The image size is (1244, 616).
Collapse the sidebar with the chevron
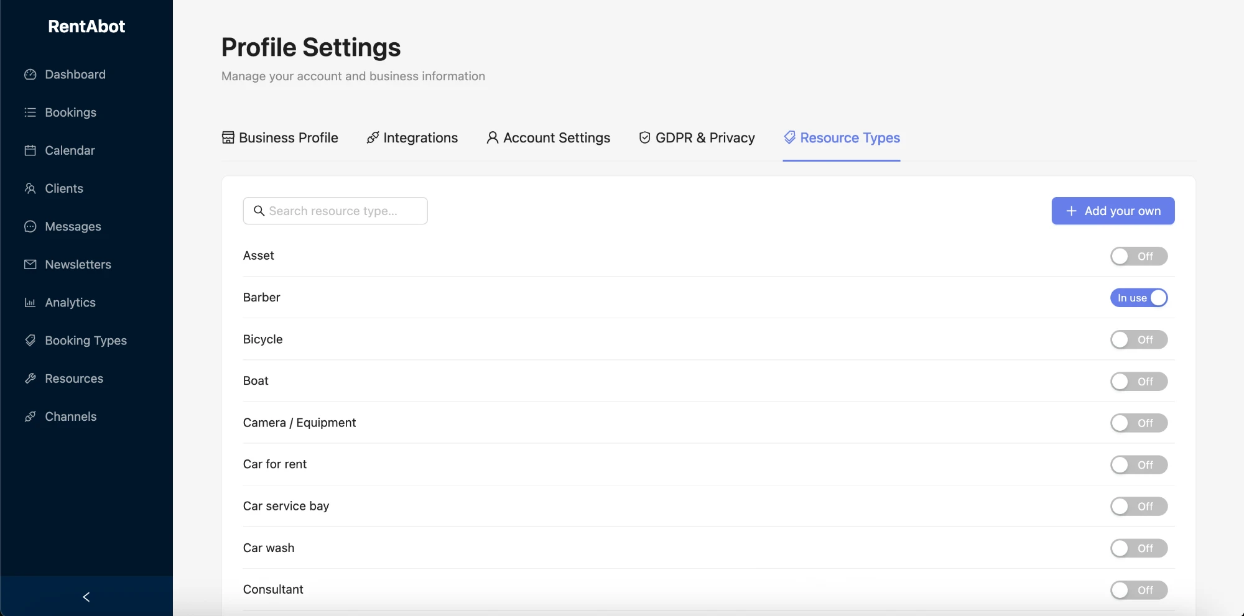pos(86,597)
